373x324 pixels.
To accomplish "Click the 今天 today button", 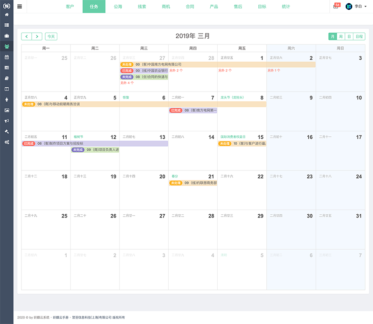I will [x=51, y=36].
